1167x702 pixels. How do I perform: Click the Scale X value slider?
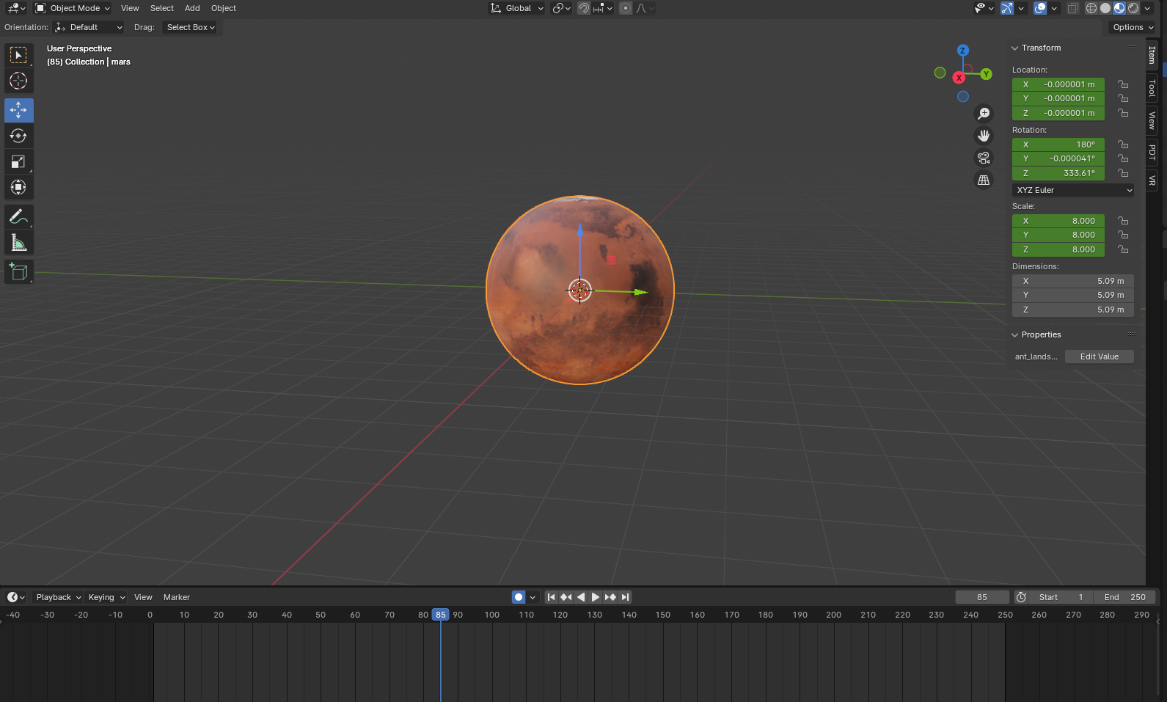tap(1058, 221)
